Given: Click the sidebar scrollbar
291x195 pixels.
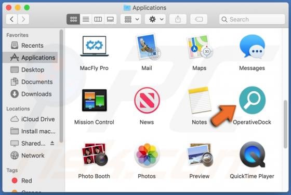Looking at the screenshot, I should click(x=61, y=86).
